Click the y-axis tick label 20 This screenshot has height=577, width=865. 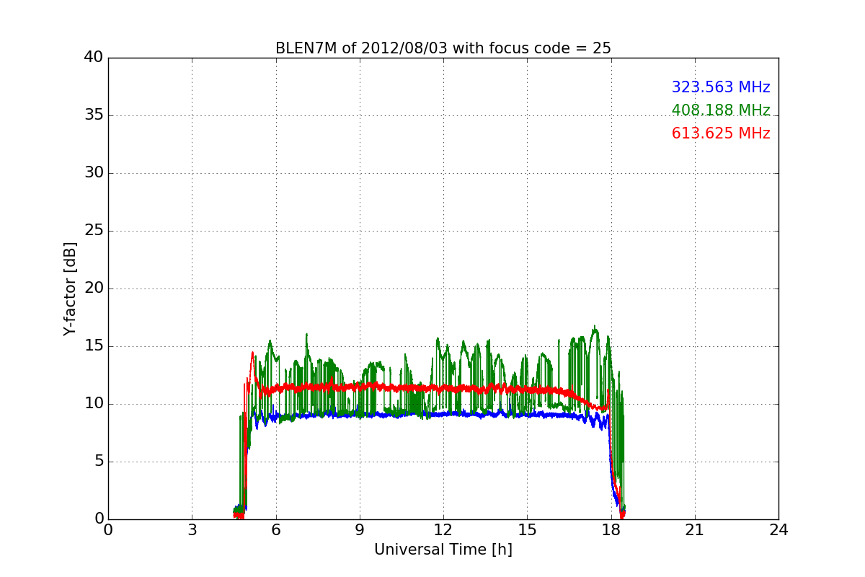click(94, 288)
